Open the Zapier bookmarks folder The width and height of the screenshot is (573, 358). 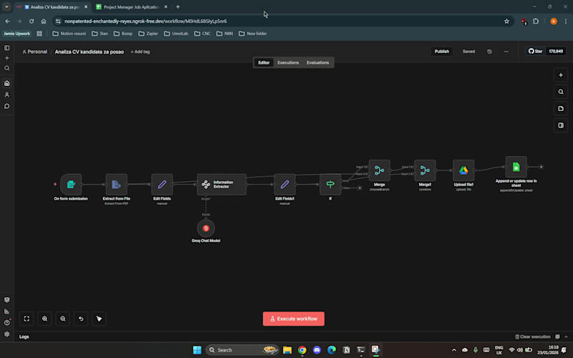[148, 34]
